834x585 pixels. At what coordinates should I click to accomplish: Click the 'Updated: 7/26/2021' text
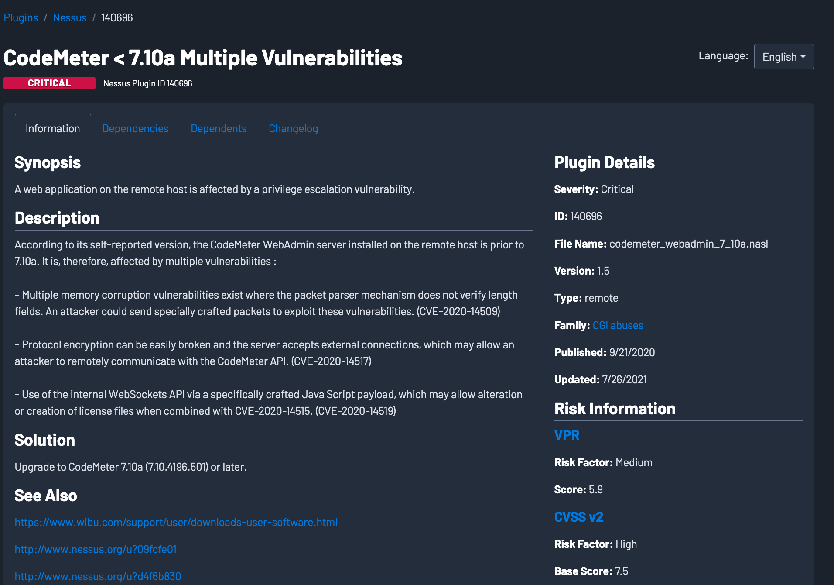pos(601,379)
